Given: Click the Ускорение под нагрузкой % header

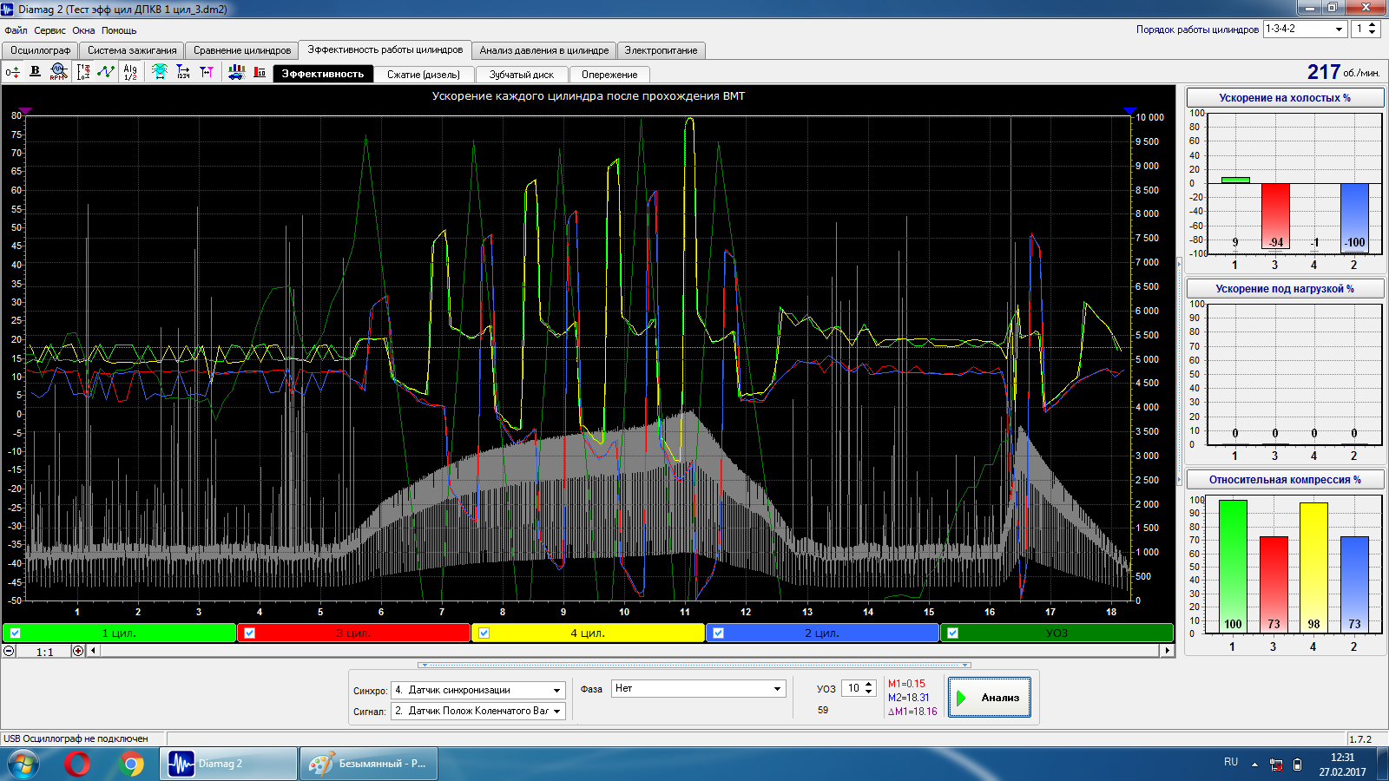Looking at the screenshot, I should point(1285,288).
